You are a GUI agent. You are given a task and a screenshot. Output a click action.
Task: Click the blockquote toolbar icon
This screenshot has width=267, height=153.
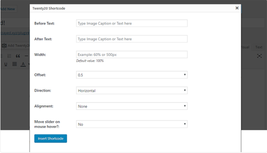coord(18,56)
